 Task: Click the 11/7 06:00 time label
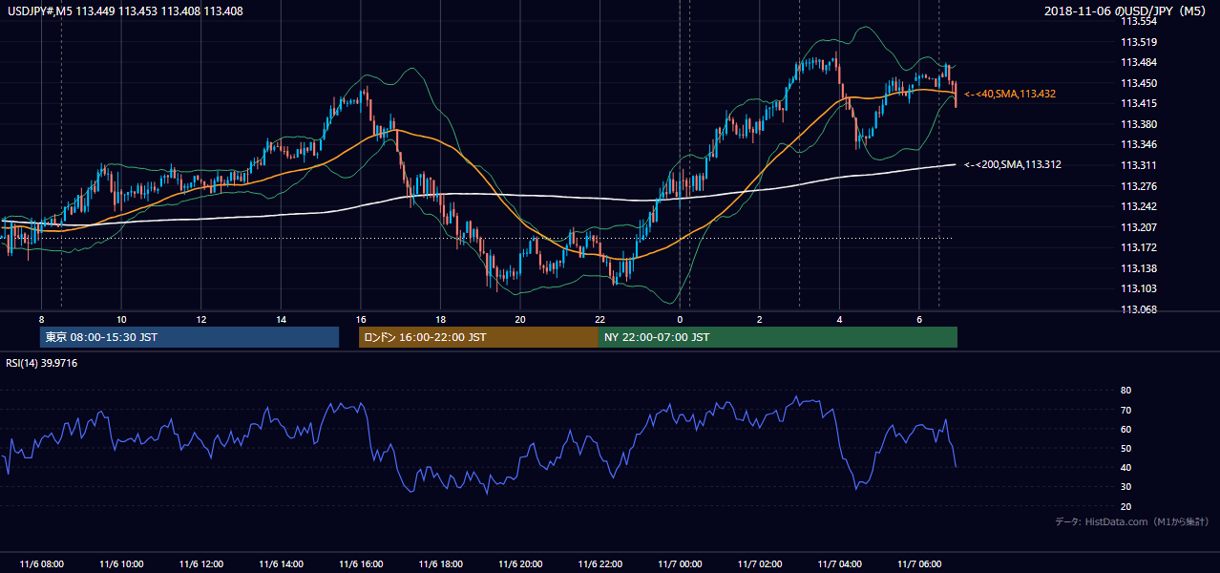[918, 564]
